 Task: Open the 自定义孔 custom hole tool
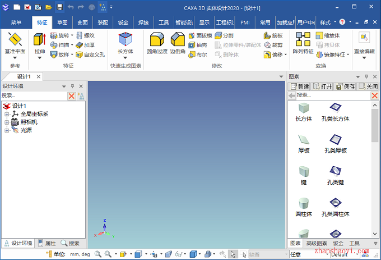pos(90,54)
